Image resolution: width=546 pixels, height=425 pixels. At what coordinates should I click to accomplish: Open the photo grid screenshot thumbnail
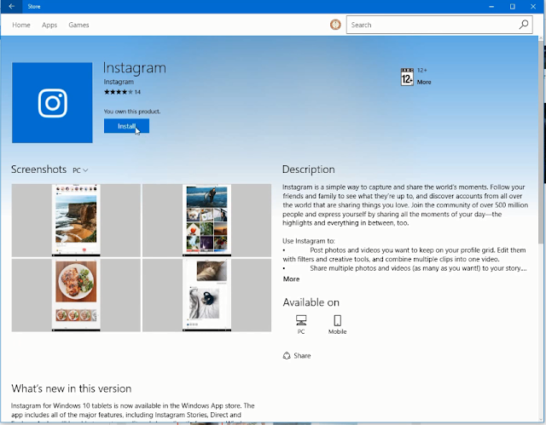coord(206,221)
